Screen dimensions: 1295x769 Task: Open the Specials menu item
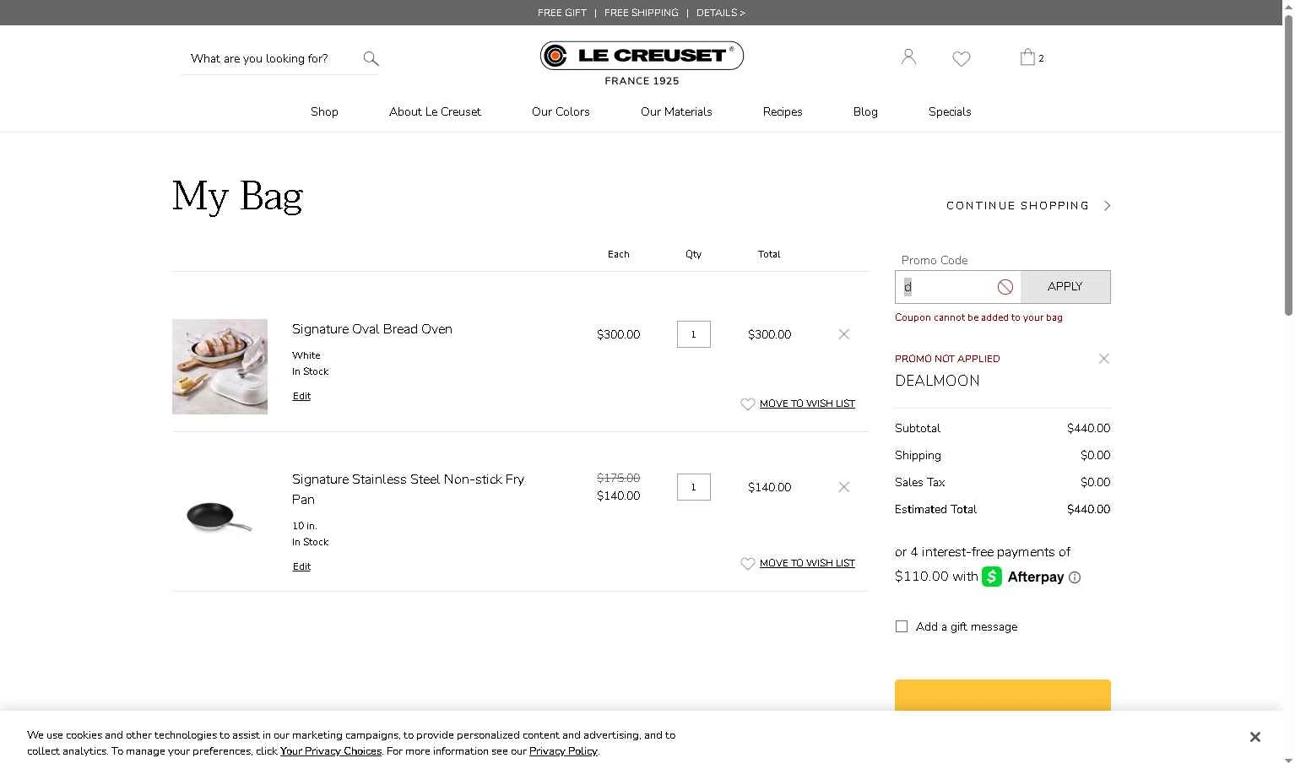[x=950, y=111]
